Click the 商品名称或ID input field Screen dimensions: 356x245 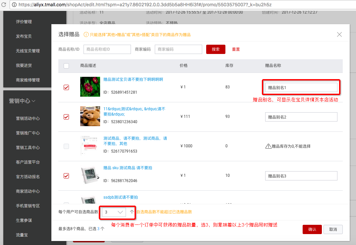click(x=107, y=49)
